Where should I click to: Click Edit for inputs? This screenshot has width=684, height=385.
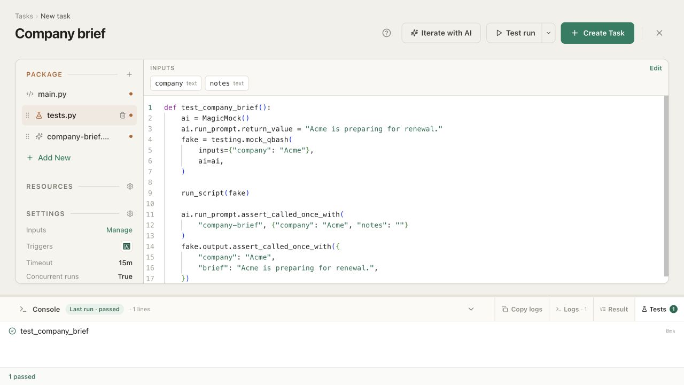[656, 68]
